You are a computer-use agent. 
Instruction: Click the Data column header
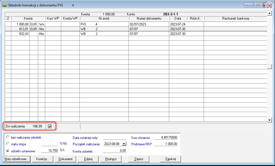[178, 18]
